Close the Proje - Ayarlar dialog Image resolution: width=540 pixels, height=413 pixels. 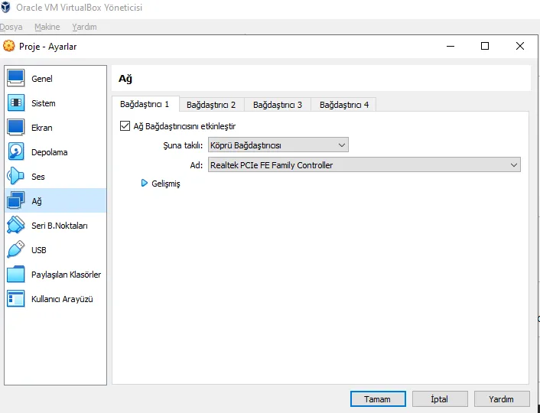coord(520,46)
